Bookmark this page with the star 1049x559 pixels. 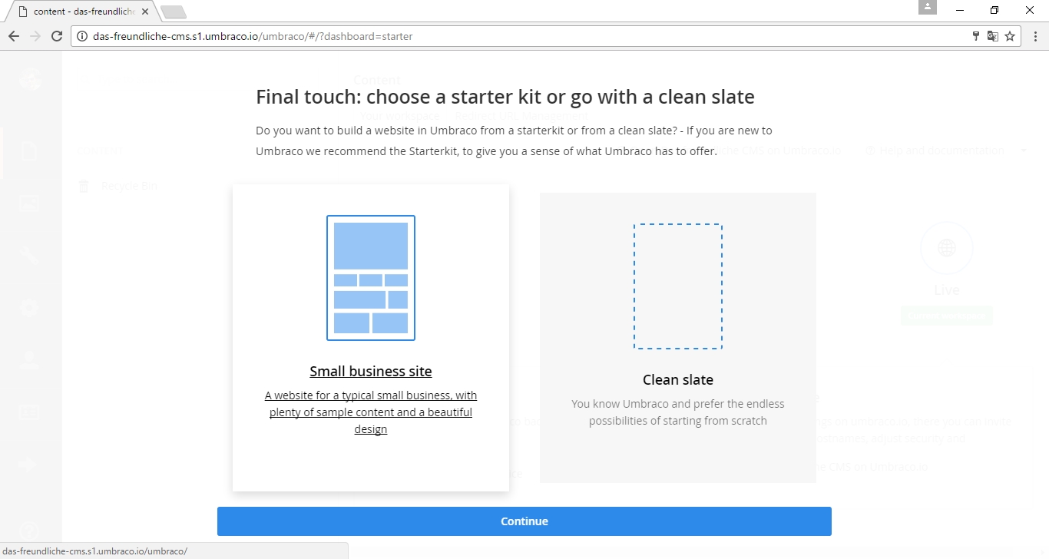(1010, 36)
